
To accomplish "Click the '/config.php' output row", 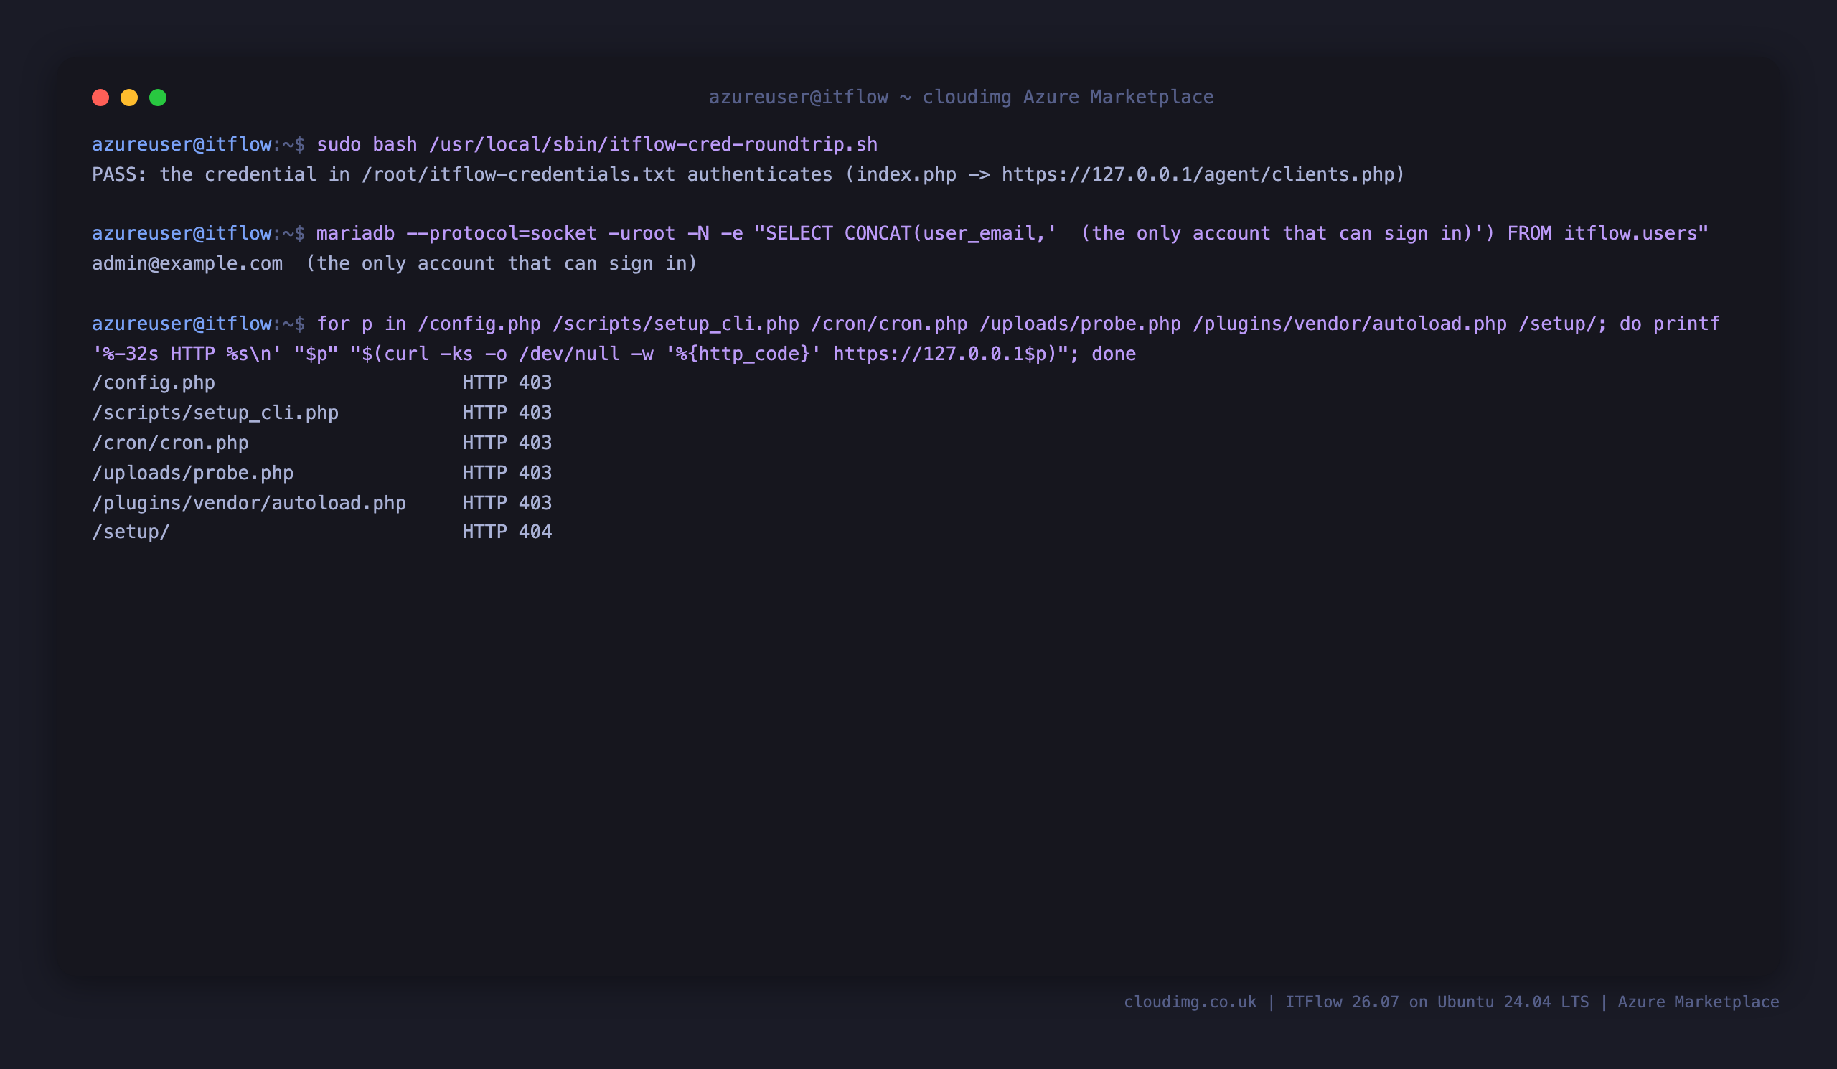I will [x=321, y=382].
